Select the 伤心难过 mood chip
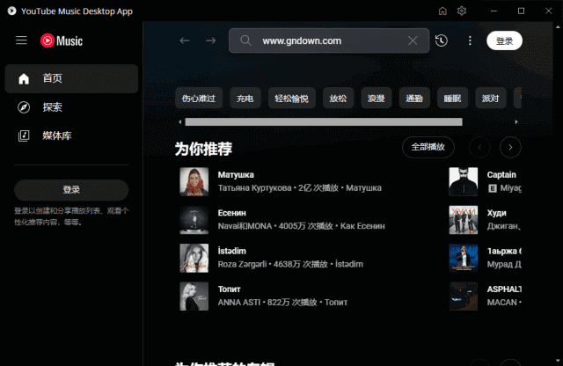This screenshot has width=563, height=366. [x=199, y=99]
